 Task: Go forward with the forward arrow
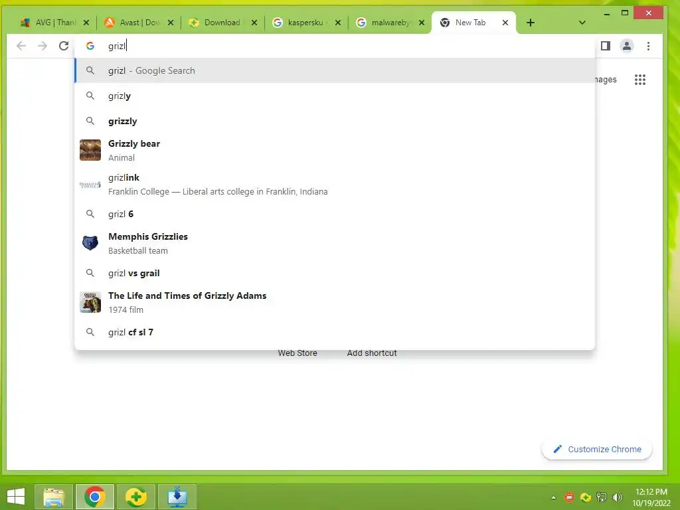pos(42,46)
